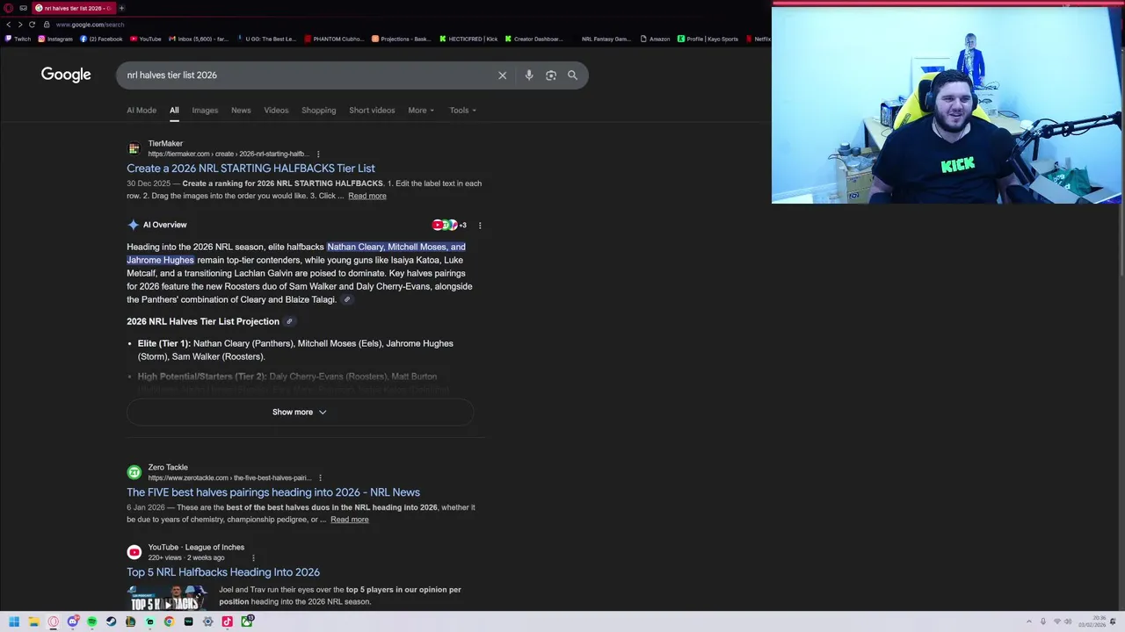The image size is (1125, 632).
Task: Open Discord from taskbar
Action: [72, 621]
